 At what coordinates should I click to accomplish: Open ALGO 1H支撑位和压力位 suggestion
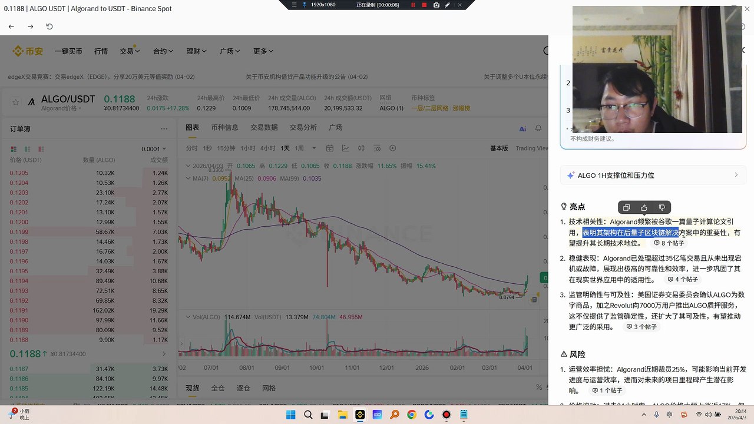653,175
